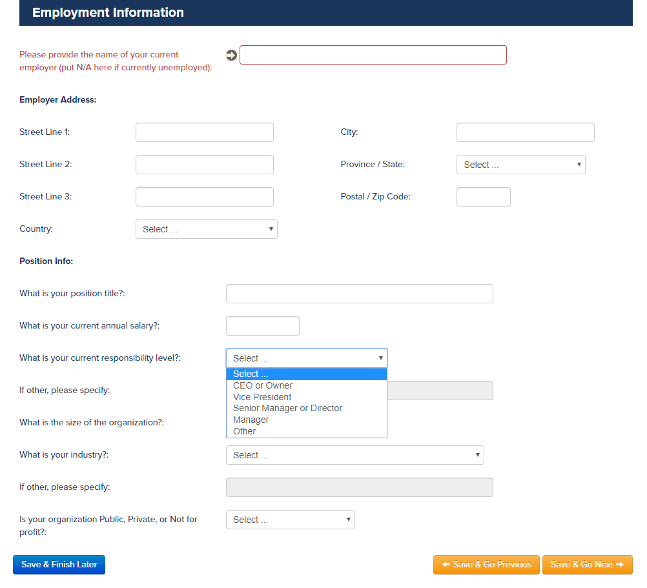Click the annual salary input field
The image size is (647, 588).
pos(262,325)
